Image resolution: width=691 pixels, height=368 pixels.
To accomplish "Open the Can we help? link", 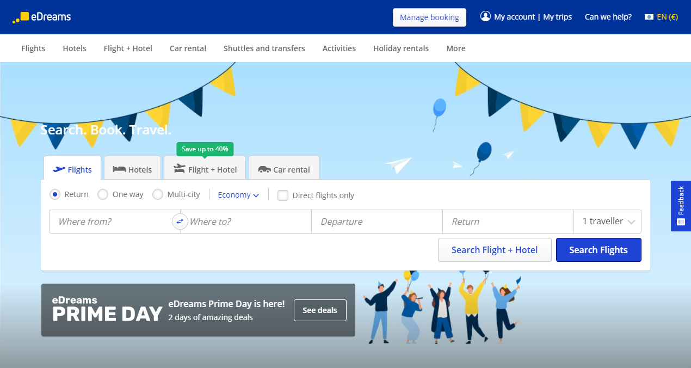I will [x=608, y=17].
